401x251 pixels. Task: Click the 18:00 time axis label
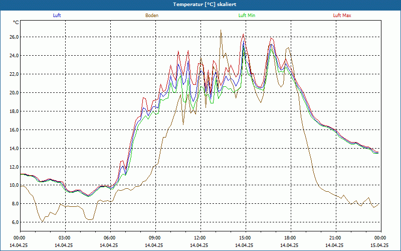pos(291,238)
